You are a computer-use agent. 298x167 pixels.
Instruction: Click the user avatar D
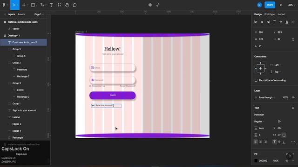259,5
